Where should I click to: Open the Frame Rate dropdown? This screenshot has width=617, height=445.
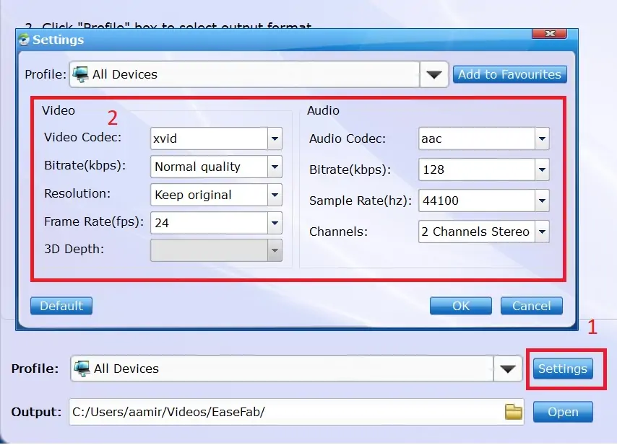(x=275, y=223)
